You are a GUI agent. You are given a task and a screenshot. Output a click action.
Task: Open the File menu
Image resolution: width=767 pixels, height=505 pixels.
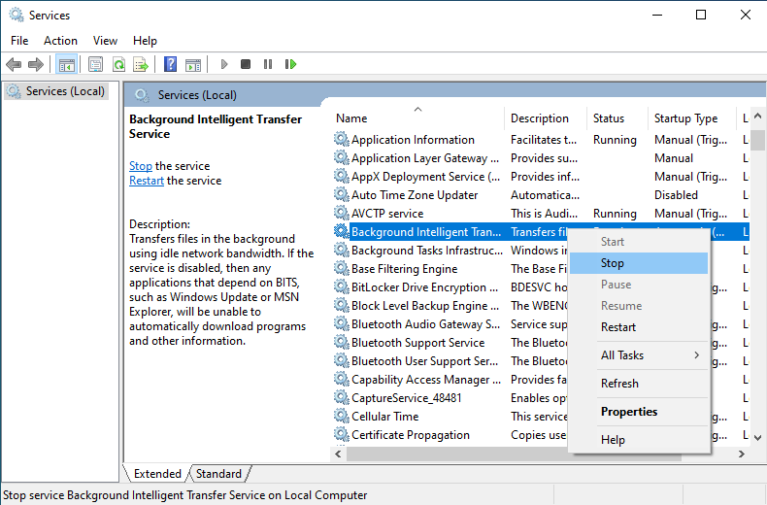19,41
